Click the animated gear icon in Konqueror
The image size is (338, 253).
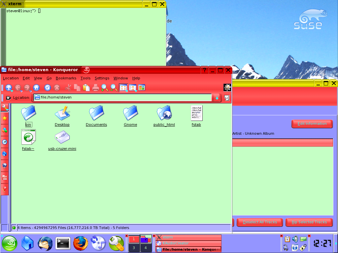(227, 87)
